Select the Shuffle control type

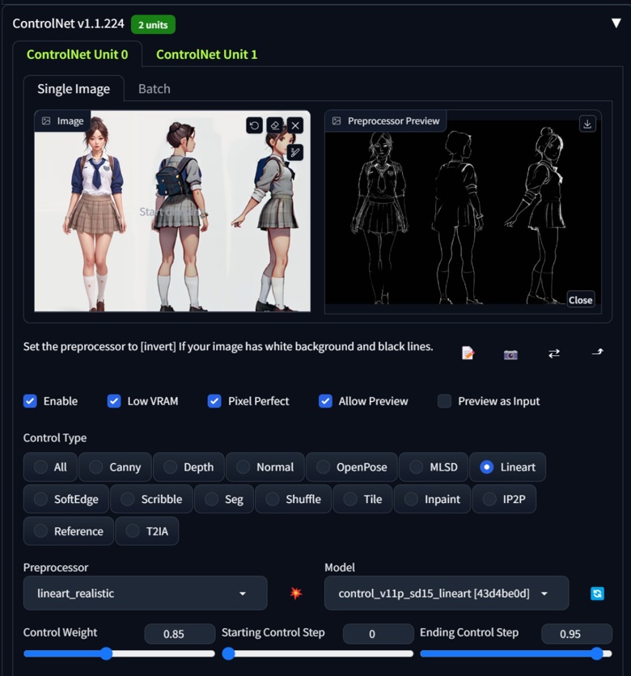(x=294, y=499)
